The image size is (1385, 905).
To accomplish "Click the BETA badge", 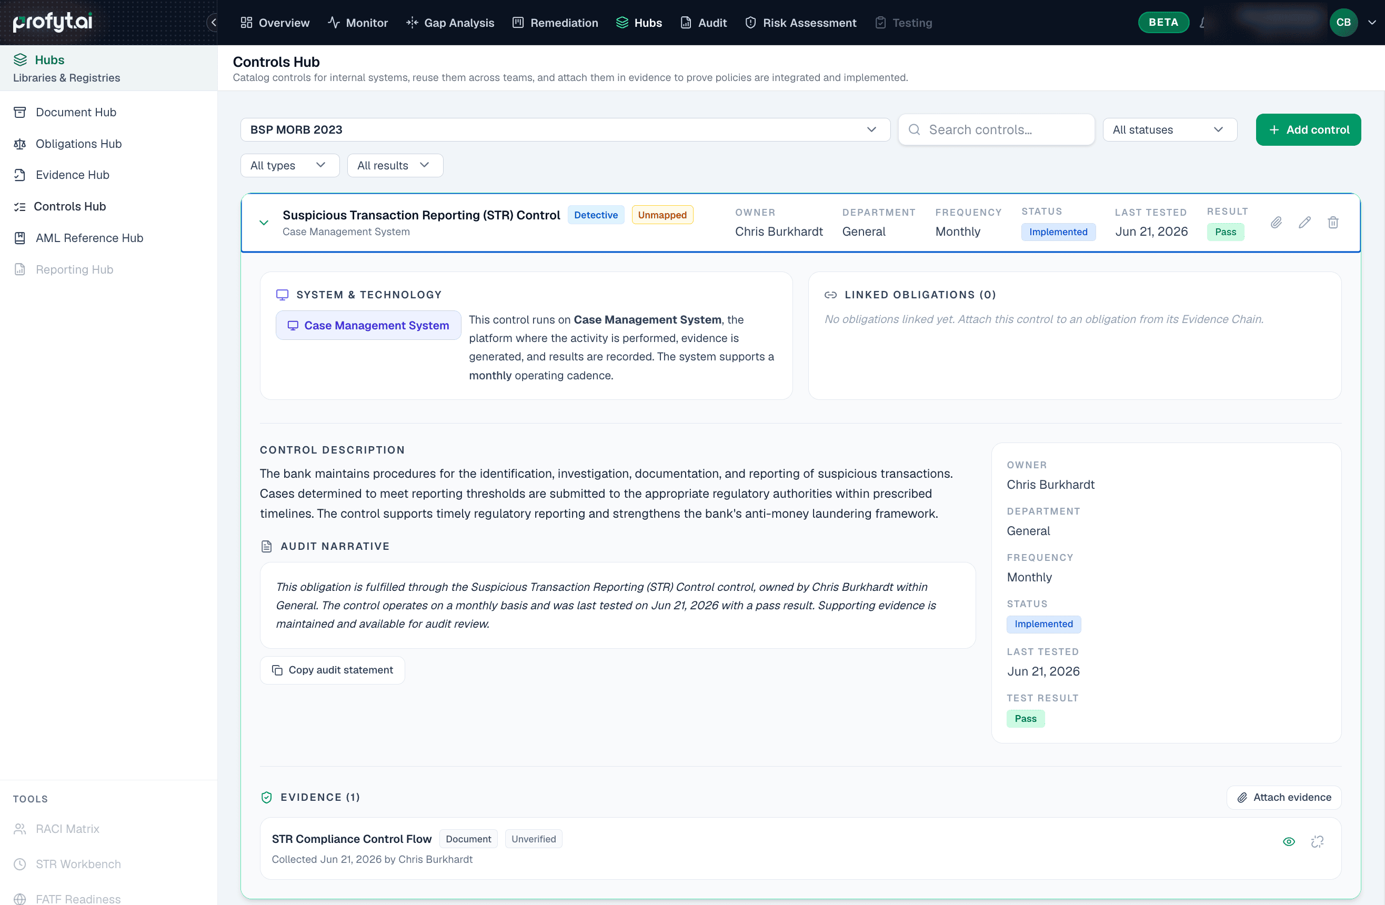I will [1163, 22].
